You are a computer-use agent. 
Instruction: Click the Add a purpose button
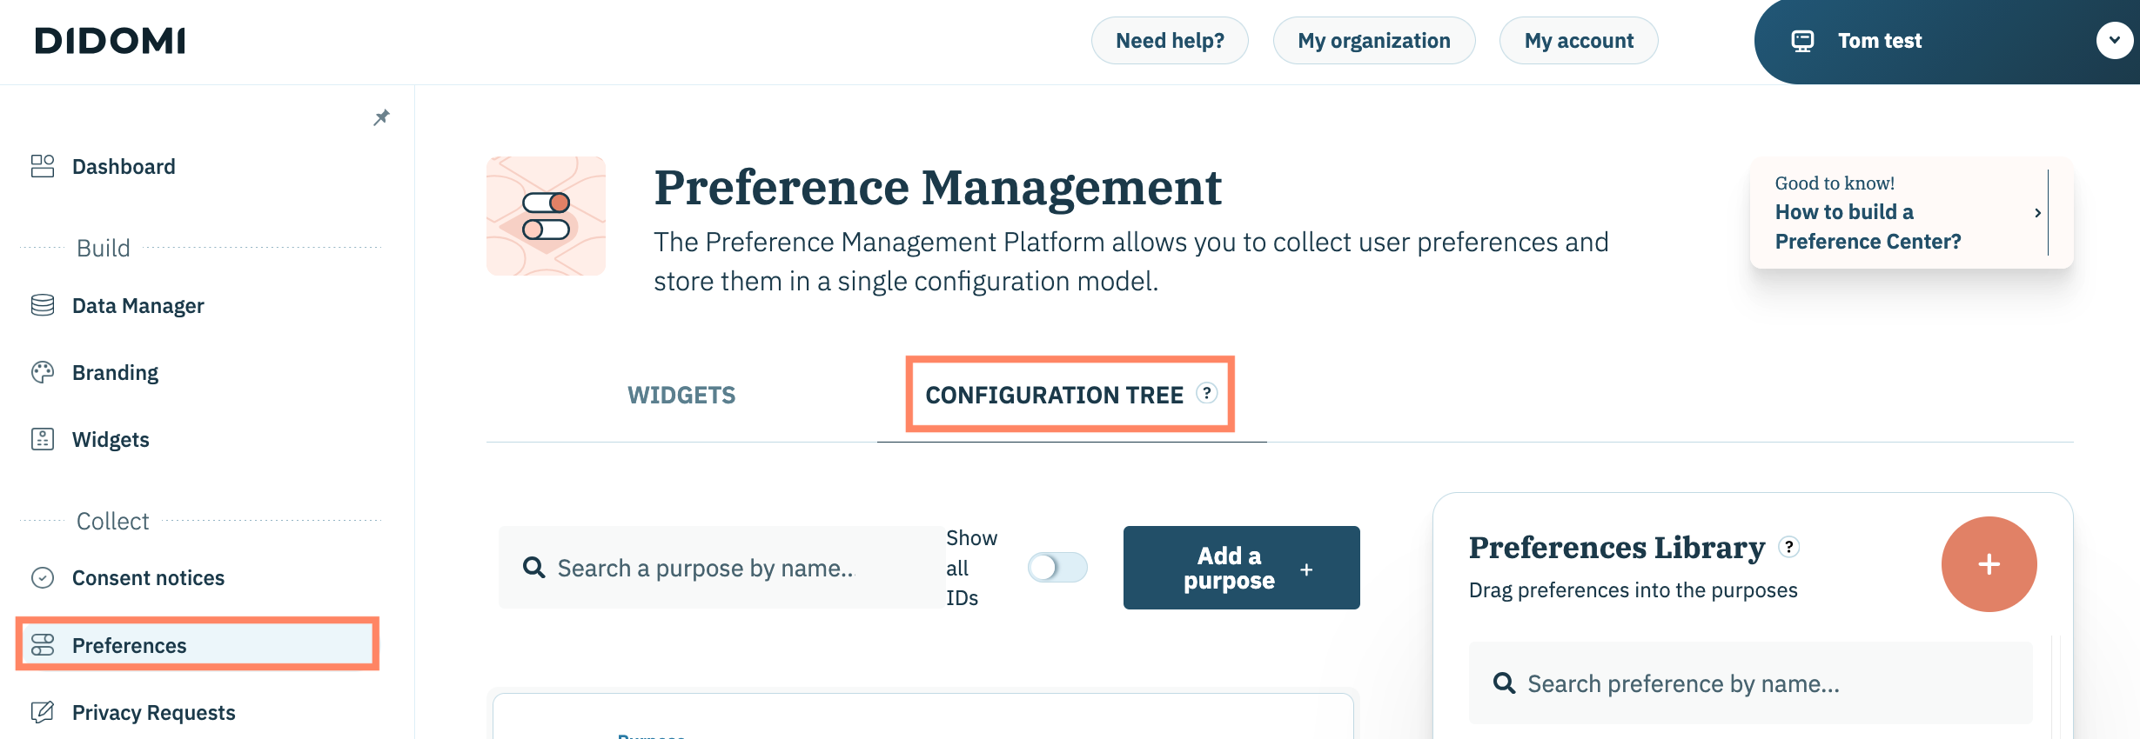click(1241, 568)
